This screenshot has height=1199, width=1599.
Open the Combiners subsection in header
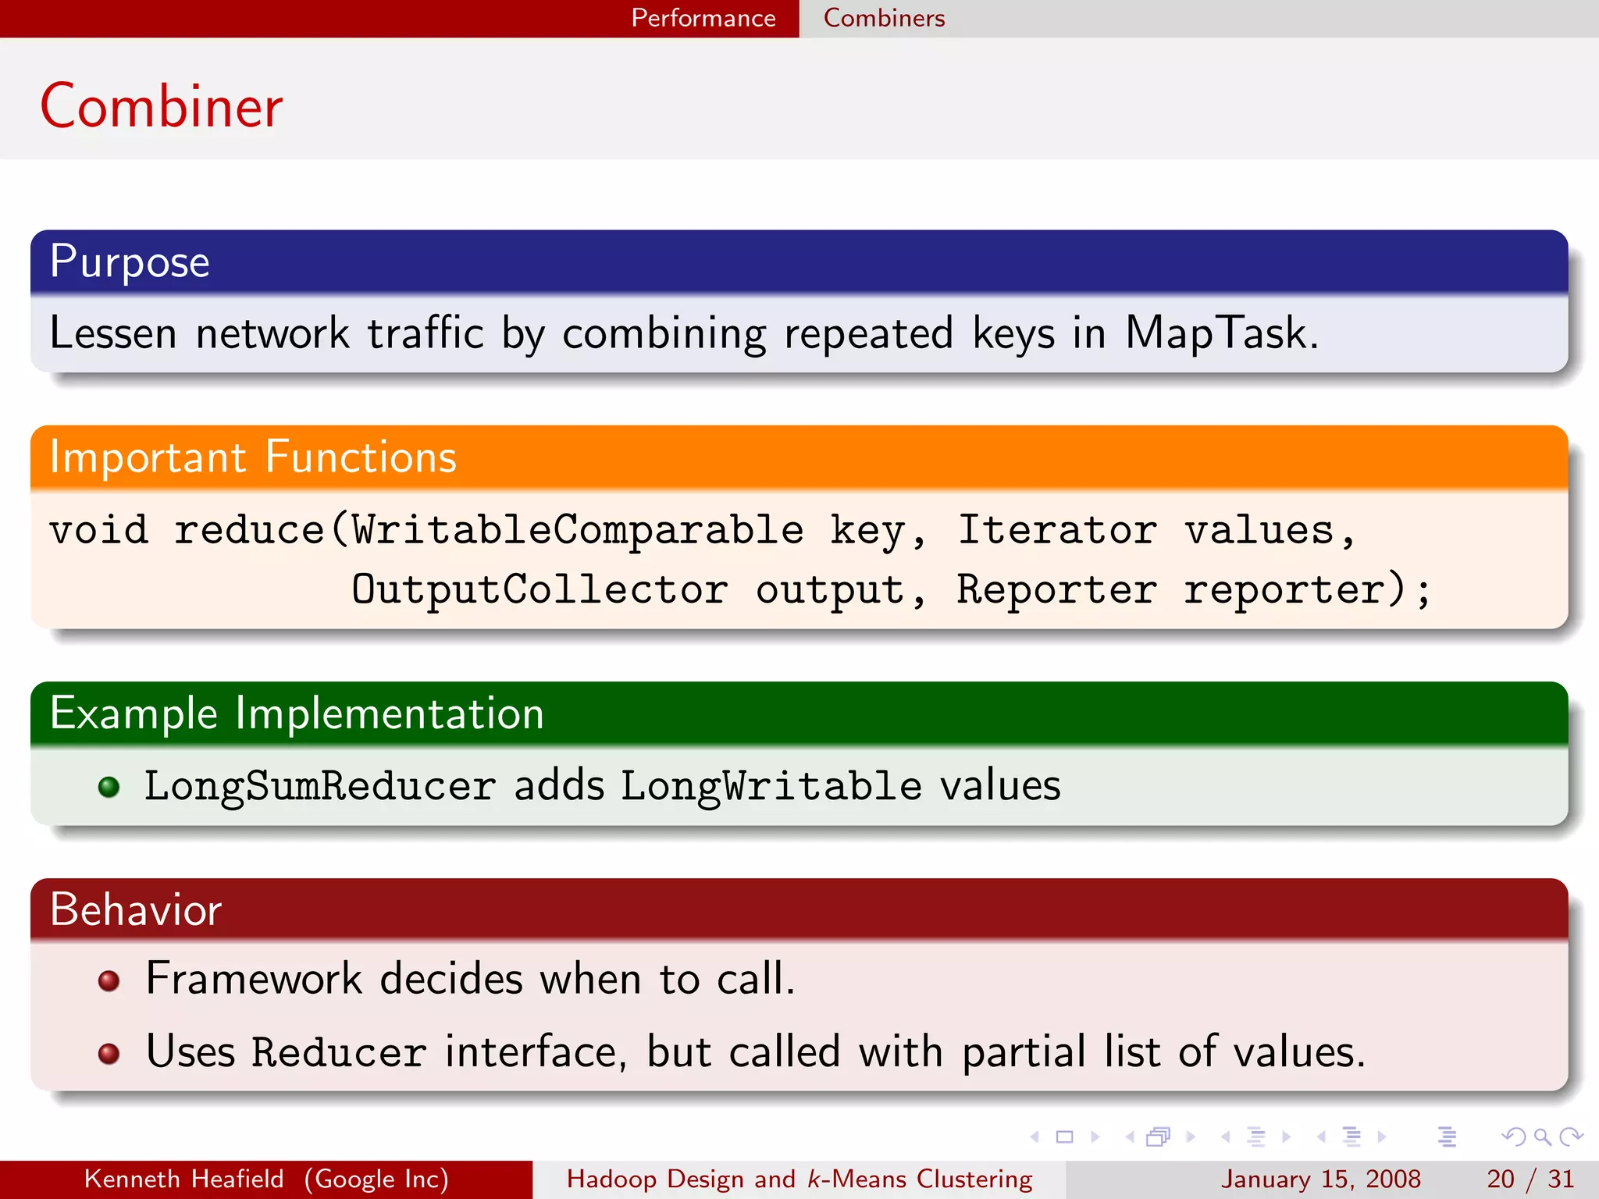884,18
